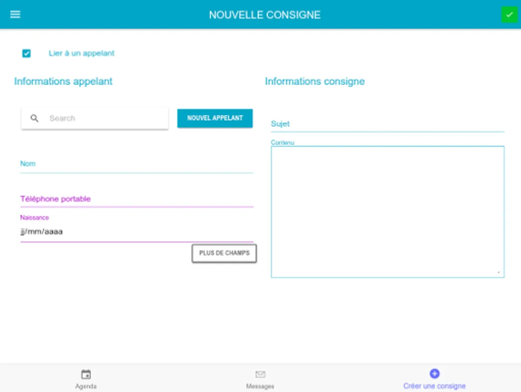Click the search magnifier icon
Screen dimensions: 521x392
(x=34, y=118)
